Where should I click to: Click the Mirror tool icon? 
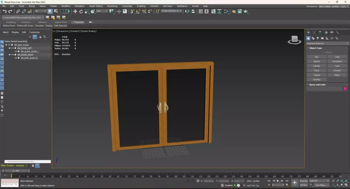(x=187, y=11)
